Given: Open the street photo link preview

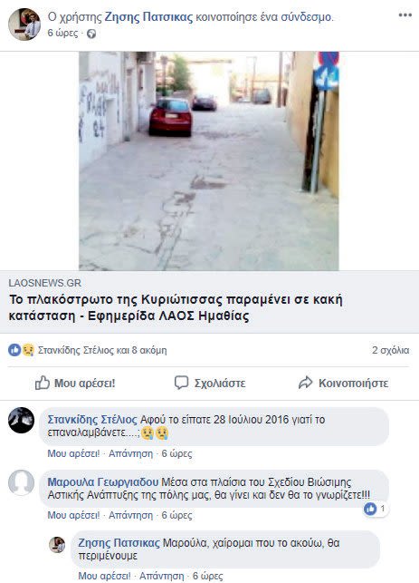Looking at the screenshot, I should point(208,160).
